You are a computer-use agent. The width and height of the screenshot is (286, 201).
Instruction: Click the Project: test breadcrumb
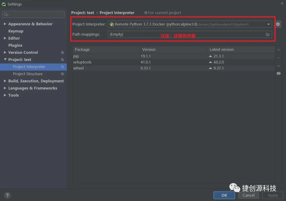point(82,12)
